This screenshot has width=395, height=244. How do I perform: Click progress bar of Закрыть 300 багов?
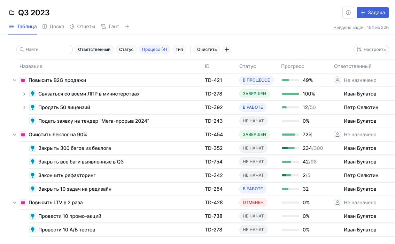(x=290, y=148)
